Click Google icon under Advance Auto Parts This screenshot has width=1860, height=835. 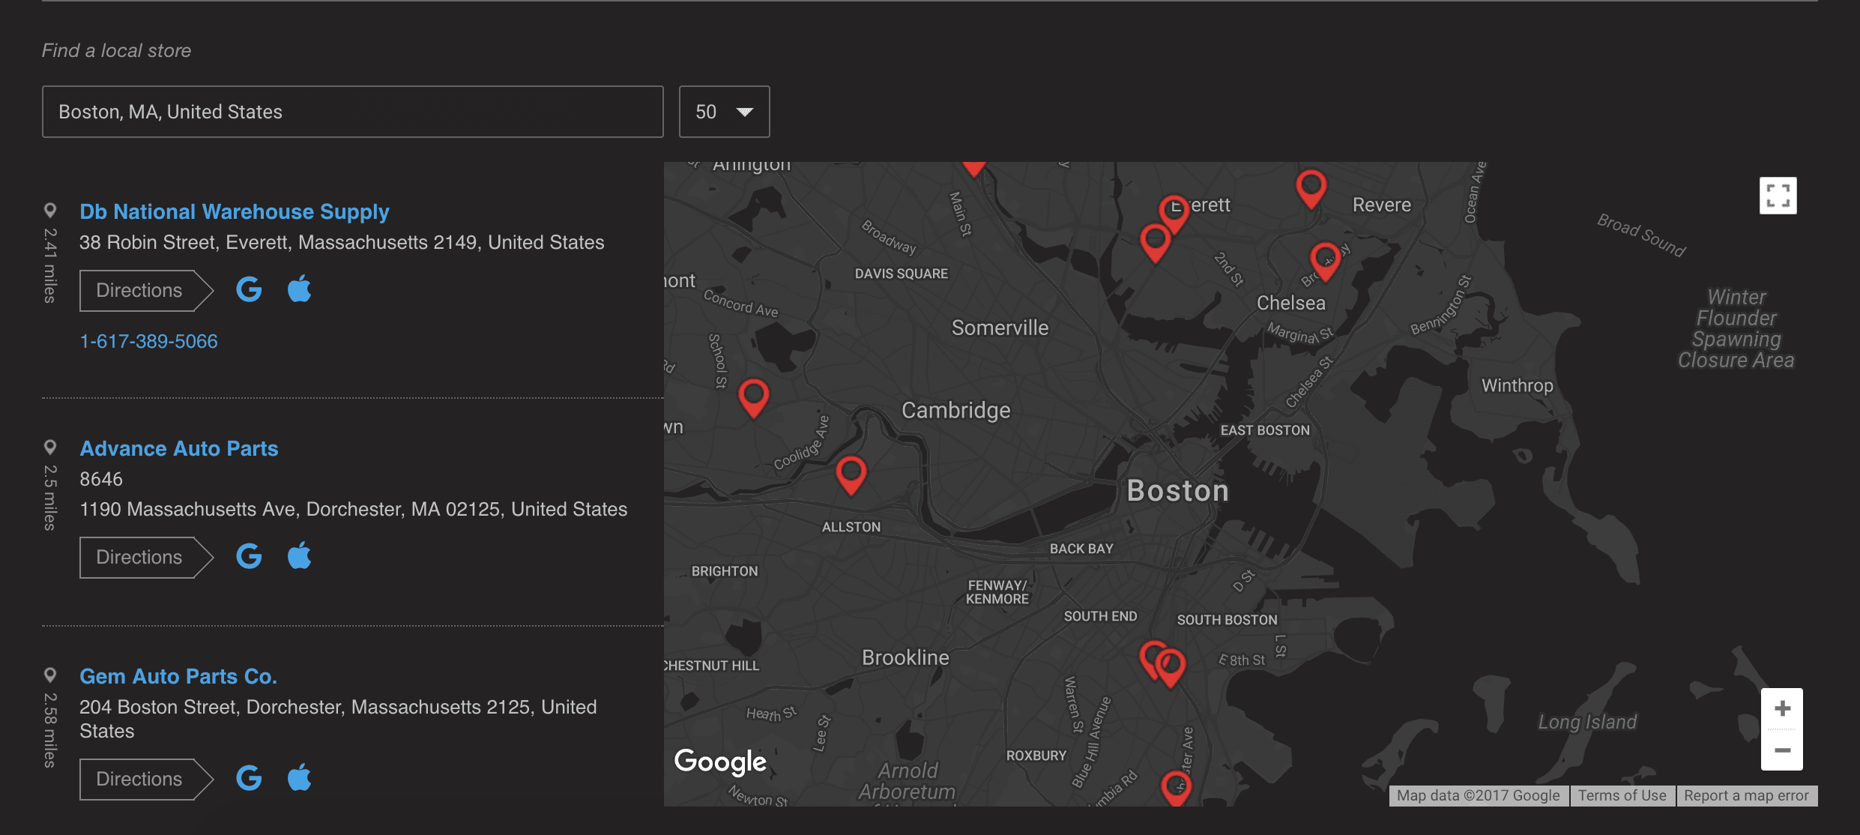pyautogui.click(x=249, y=556)
